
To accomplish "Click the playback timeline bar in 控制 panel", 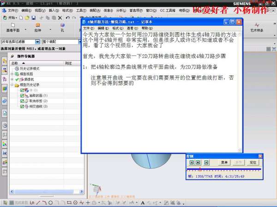I will coord(224,169).
